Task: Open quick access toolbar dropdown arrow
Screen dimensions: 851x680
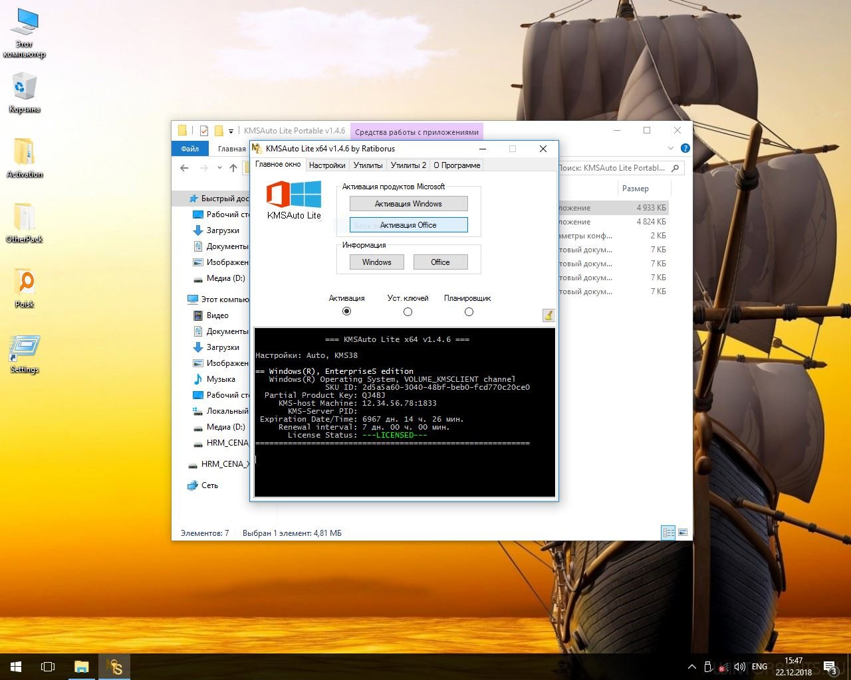Action: coord(231,131)
